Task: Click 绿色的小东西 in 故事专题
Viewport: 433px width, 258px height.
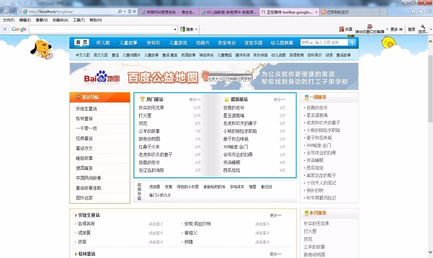Action: point(188,187)
